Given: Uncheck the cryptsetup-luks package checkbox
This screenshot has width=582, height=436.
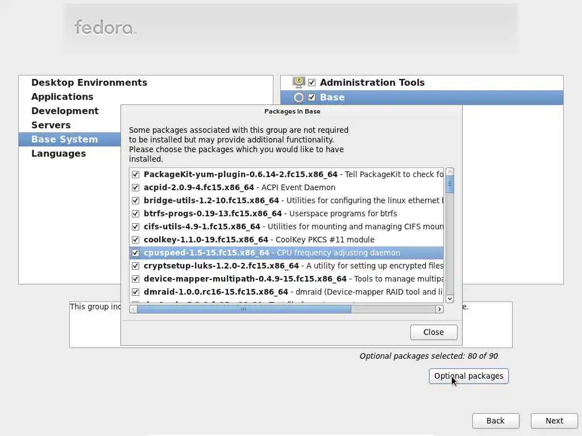Looking at the screenshot, I should (x=135, y=266).
